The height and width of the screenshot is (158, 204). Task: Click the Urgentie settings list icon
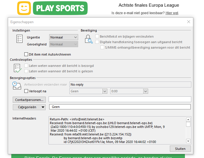point(19,39)
